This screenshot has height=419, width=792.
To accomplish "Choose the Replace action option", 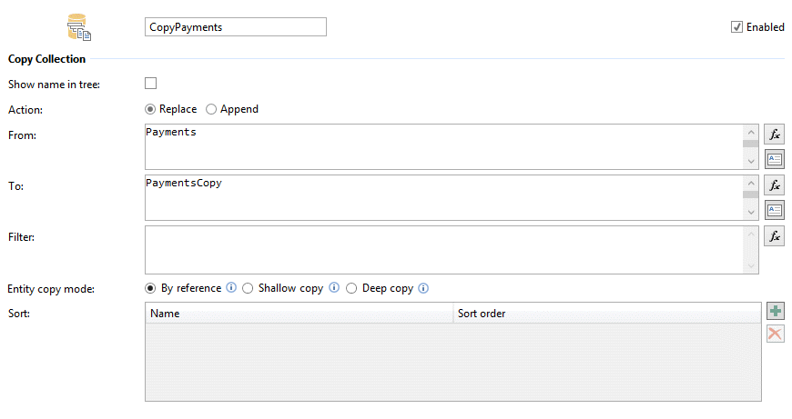I will [151, 109].
